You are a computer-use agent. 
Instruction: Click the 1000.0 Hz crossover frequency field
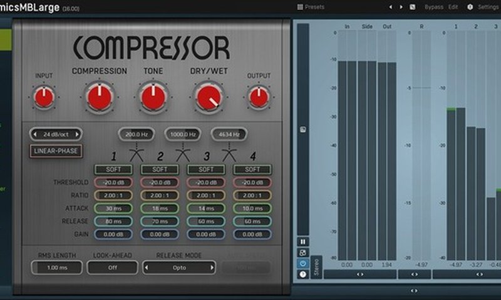tap(183, 134)
